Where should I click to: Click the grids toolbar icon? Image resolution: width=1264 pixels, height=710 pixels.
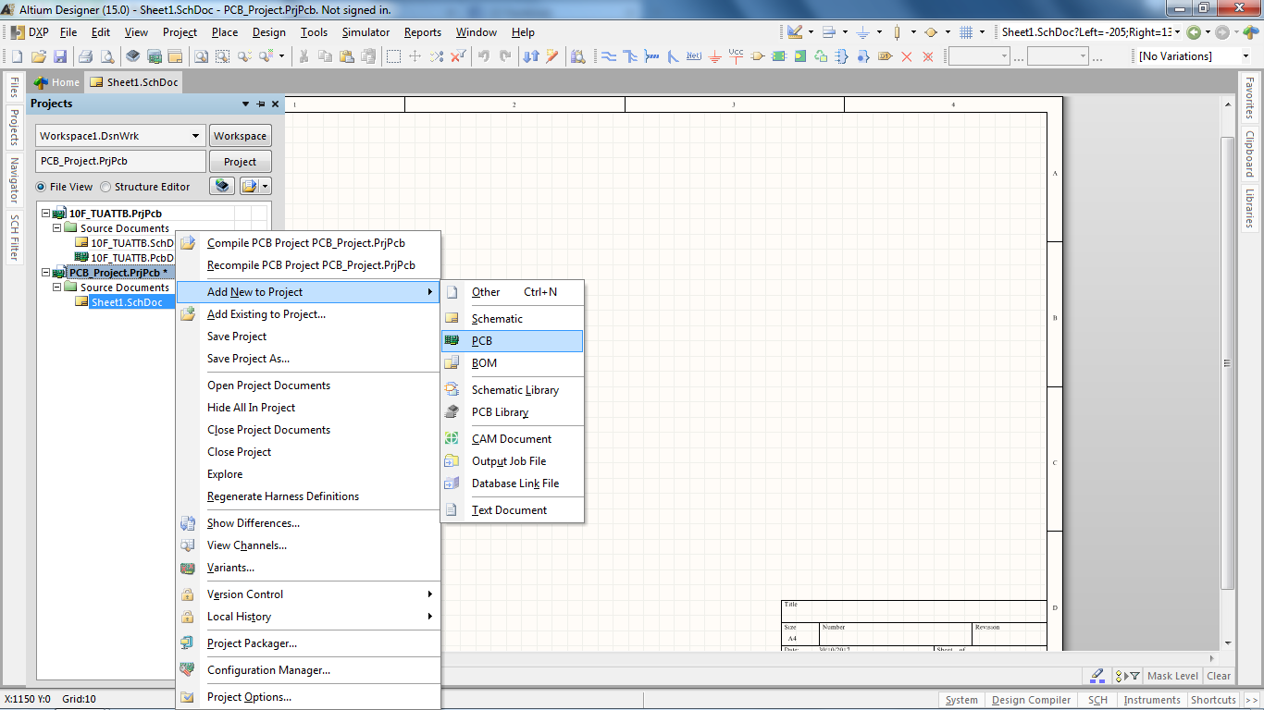pyautogui.click(x=966, y=32)
